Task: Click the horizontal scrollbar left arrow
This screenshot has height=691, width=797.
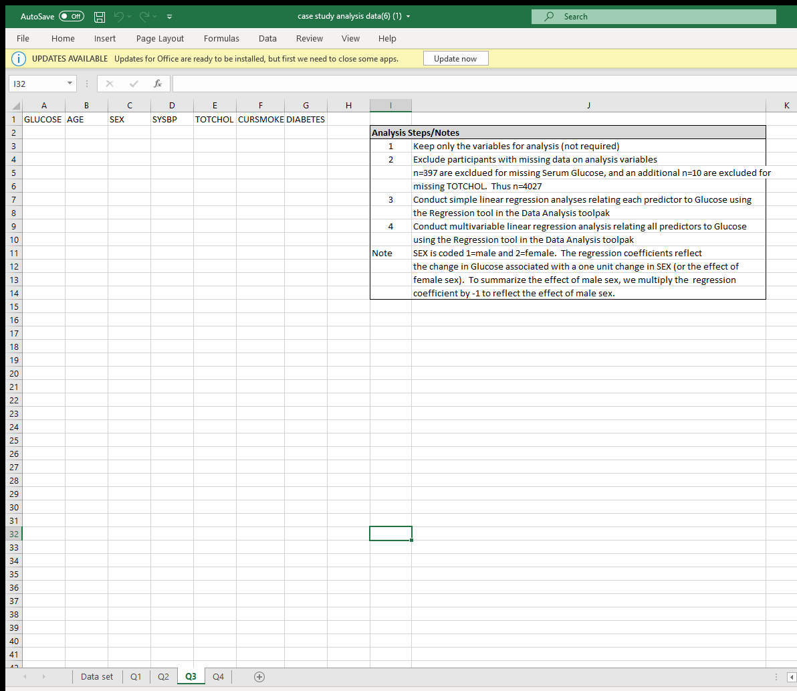Action: [x=792, y=677]
